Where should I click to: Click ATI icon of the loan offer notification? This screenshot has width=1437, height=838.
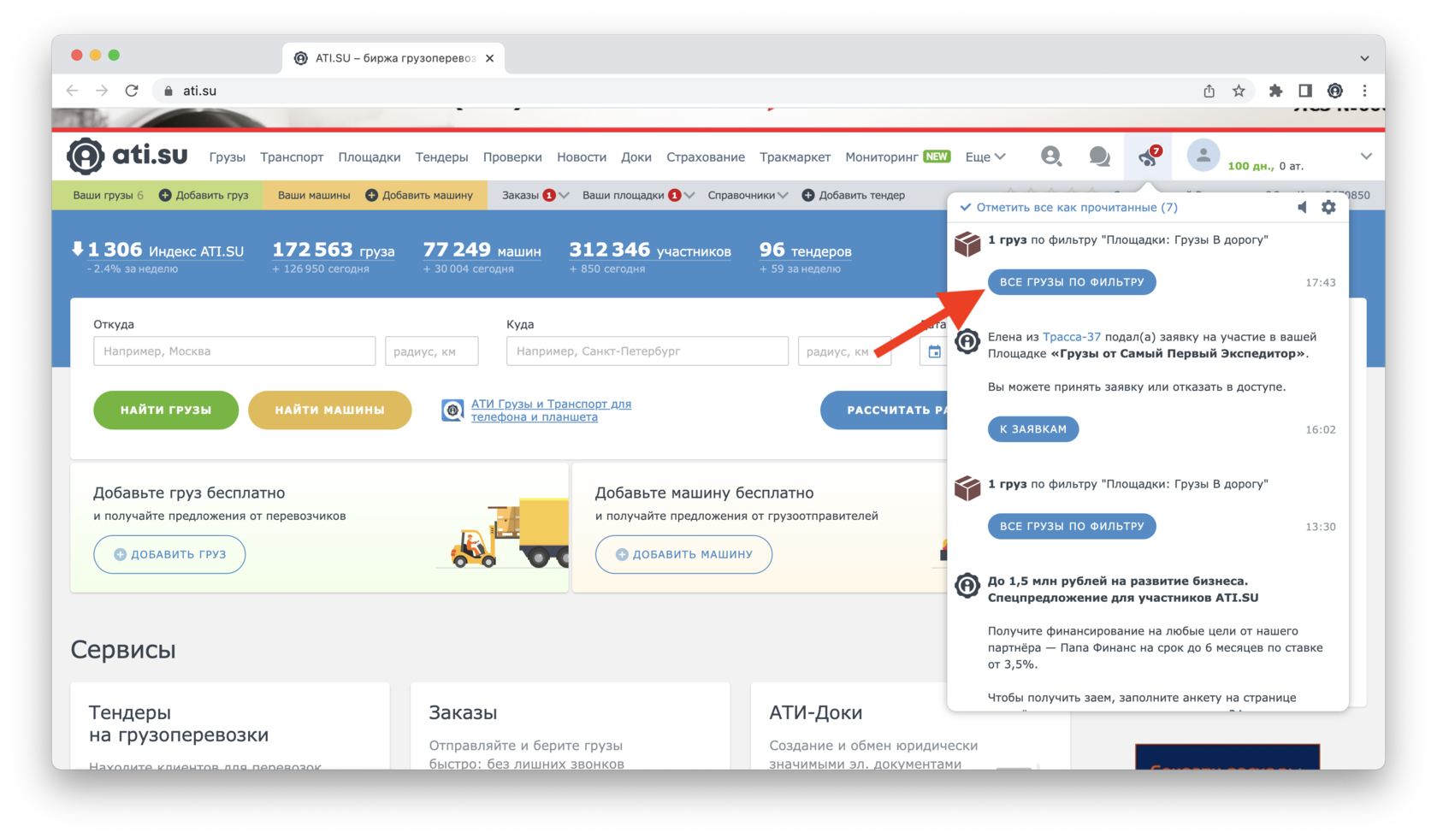click(967, 586)
